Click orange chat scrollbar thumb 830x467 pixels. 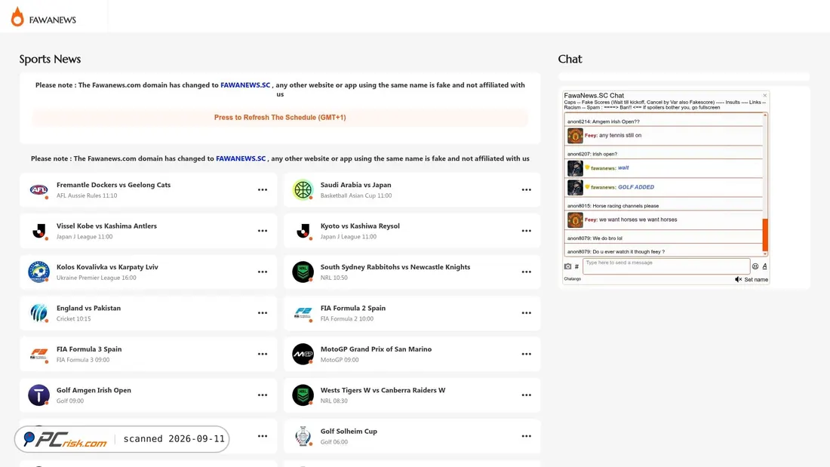[765, 235]
